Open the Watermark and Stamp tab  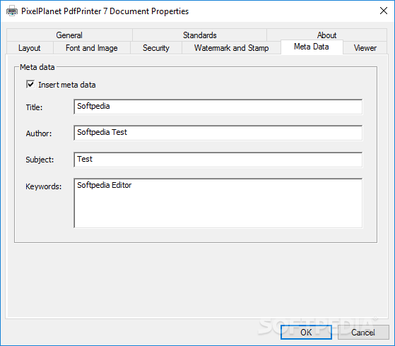pos(231,48)
